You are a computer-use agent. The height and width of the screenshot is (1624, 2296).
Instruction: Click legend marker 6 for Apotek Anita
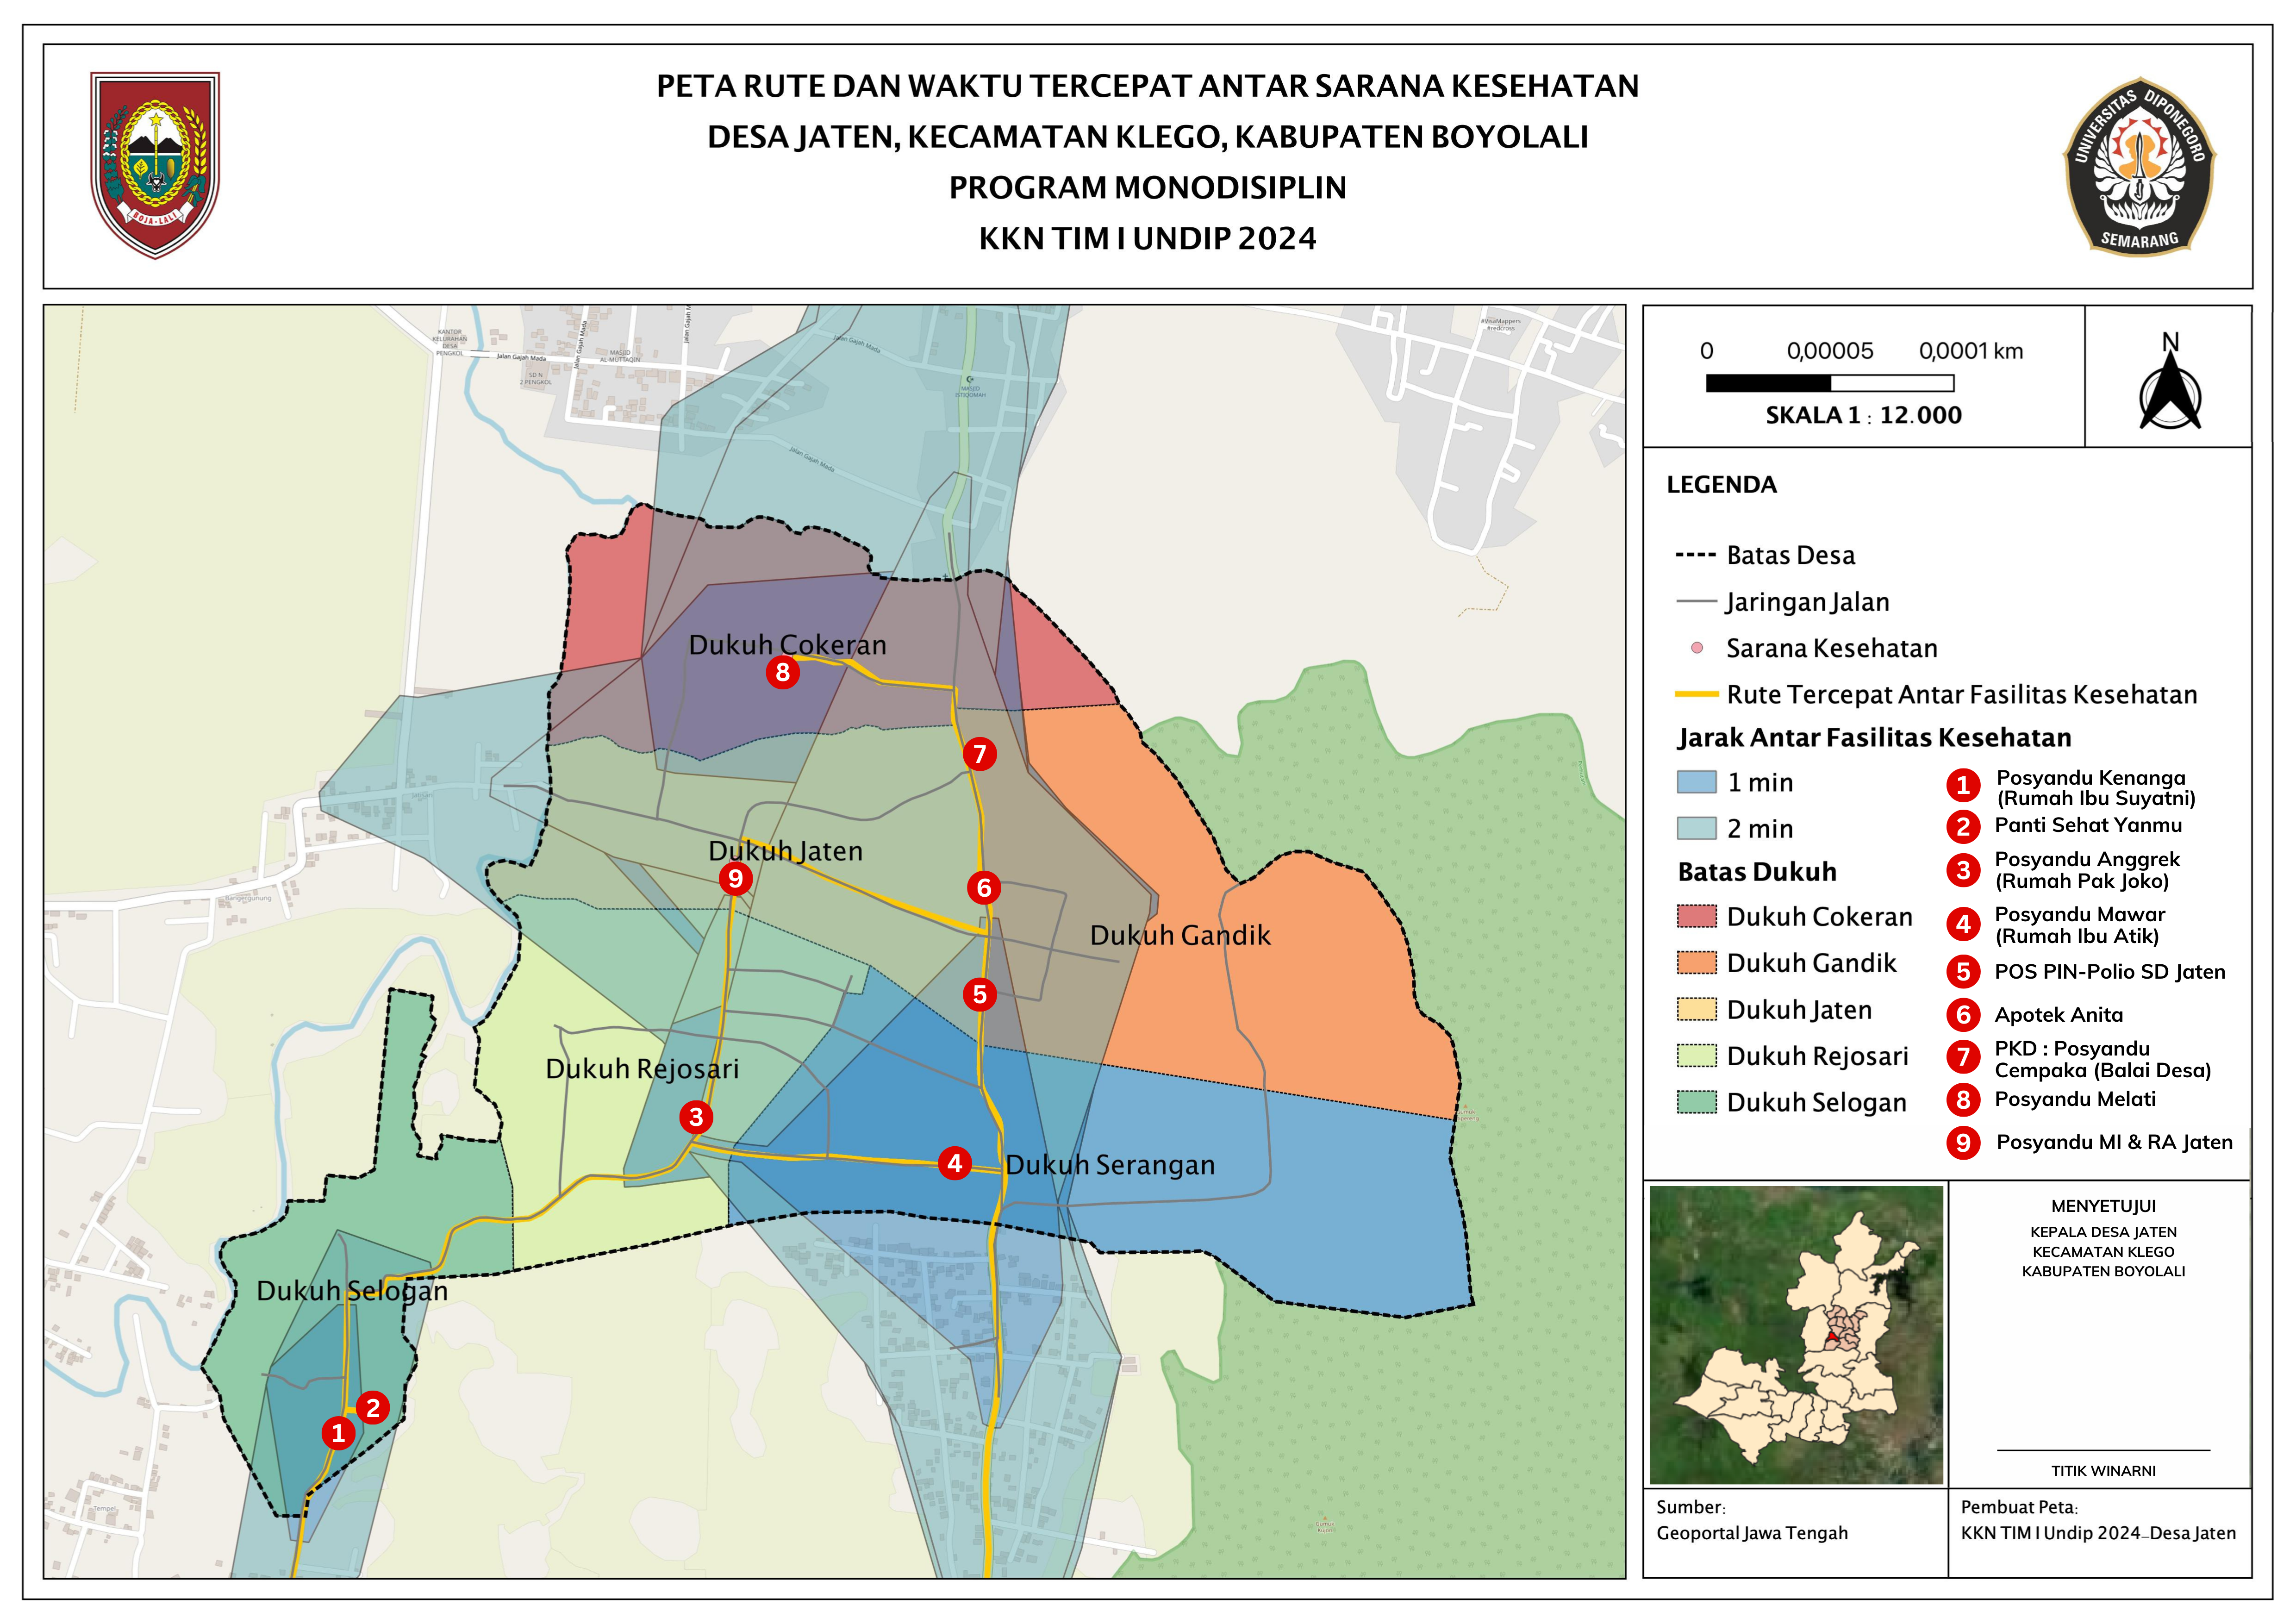[1963, 1015]
